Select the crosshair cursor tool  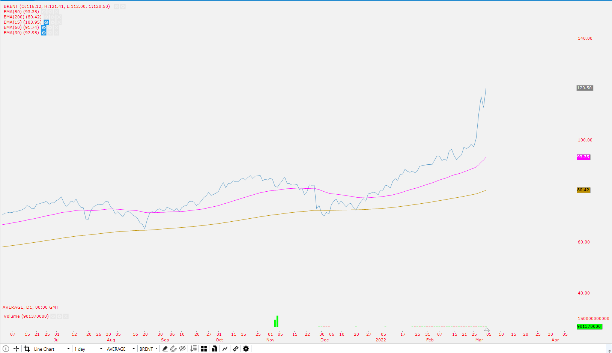[15, 348]
